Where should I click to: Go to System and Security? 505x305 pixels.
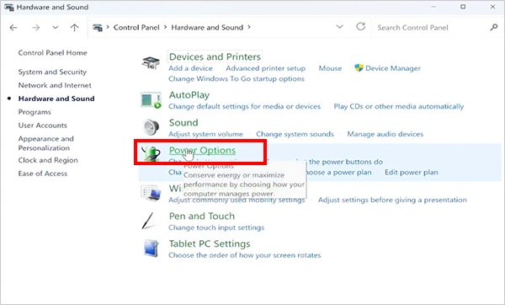coord(52,72)
